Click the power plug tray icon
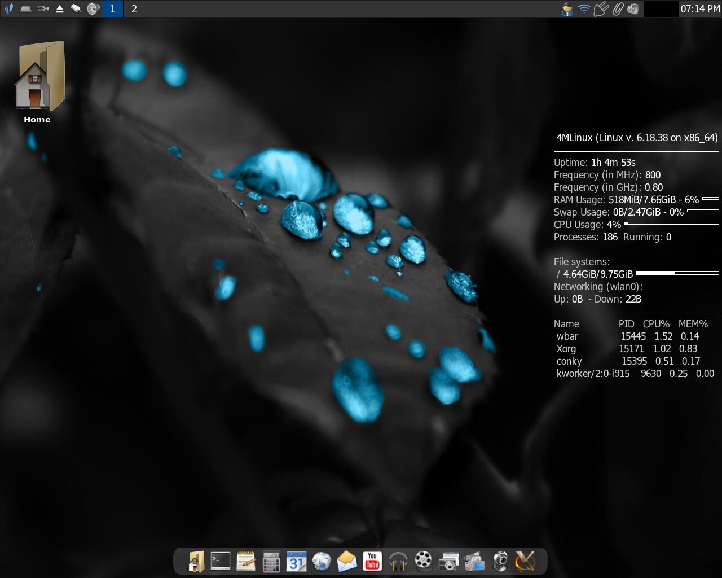722x578 pixels. point(601,9)
